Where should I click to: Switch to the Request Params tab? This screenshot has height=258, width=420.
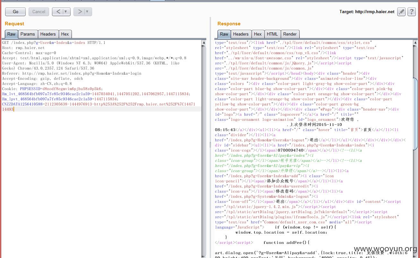pos(28,34)
